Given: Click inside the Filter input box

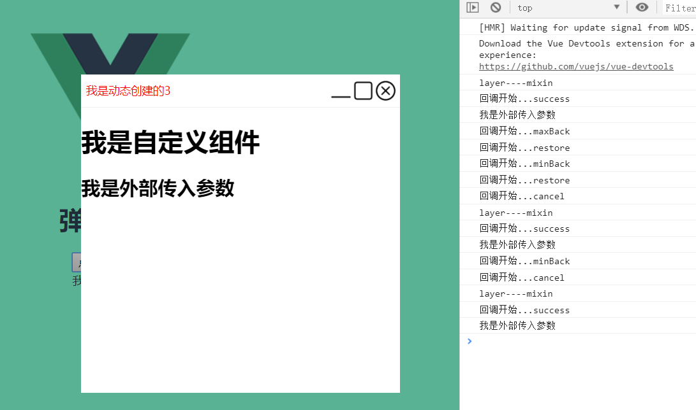Looking at the screenshot, I should pos(679,7).
